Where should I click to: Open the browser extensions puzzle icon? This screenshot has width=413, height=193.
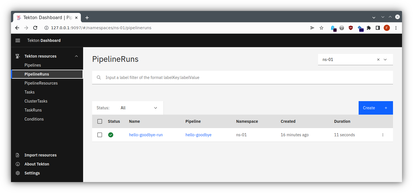(x=368, y=28)
